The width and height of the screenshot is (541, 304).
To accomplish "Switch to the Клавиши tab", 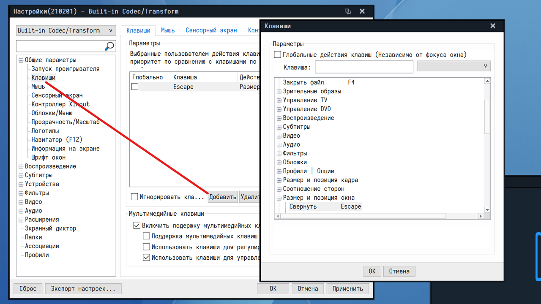I will click(x=138, y=30).
